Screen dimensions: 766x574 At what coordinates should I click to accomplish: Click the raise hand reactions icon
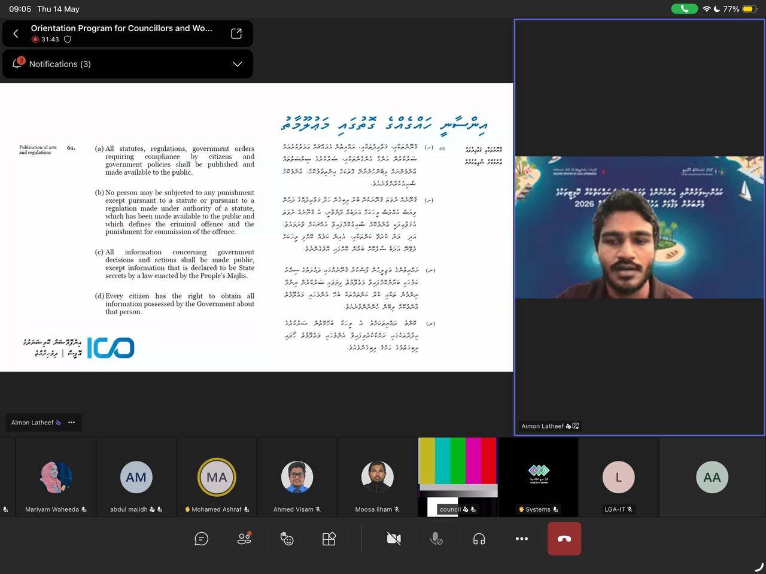pyautogui.click(x=287, y=539)
